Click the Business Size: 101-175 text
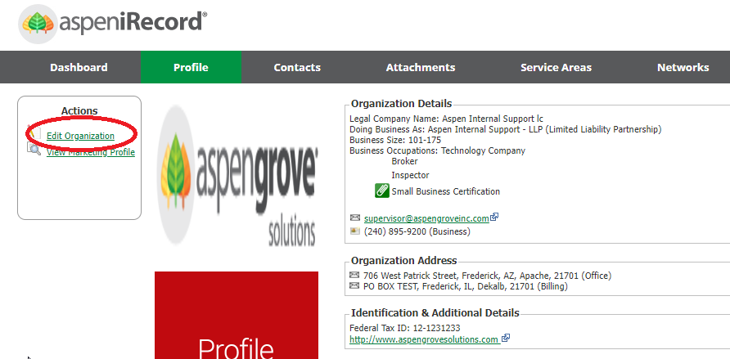Screen dimensions: 730x359 tap(395, 140)
